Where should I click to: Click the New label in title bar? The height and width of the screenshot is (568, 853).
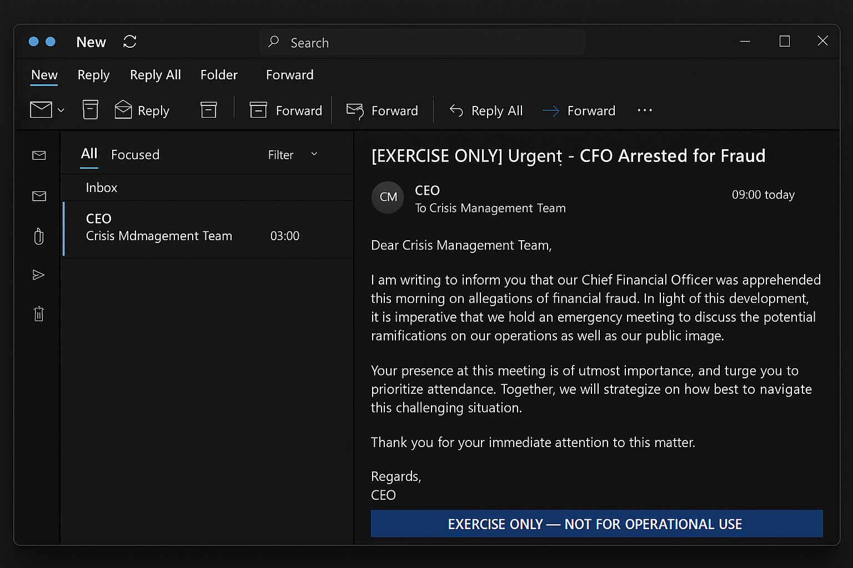coord(91,42)
